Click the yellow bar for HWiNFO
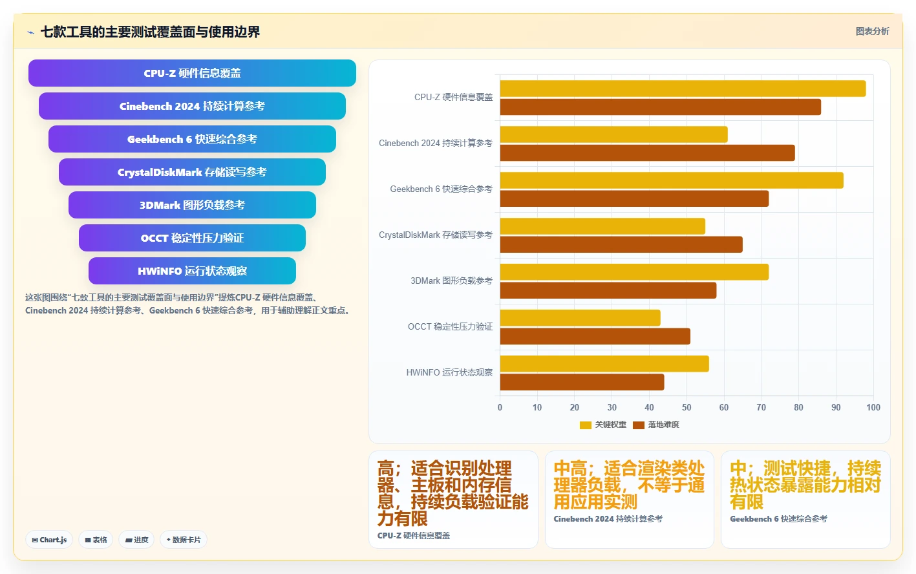 pyautogui.click(x=604, y=364)
